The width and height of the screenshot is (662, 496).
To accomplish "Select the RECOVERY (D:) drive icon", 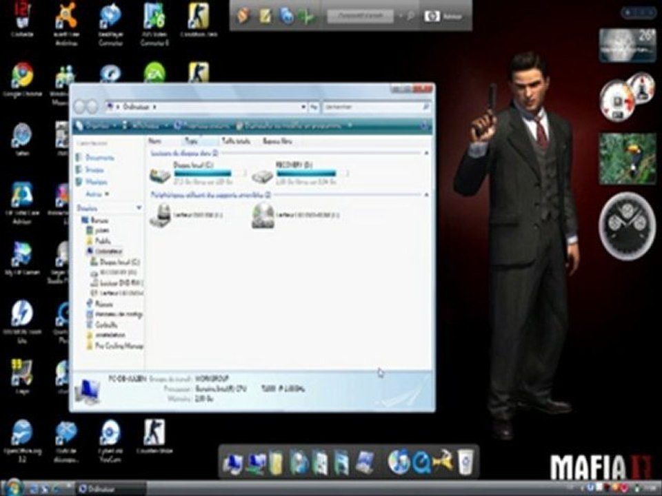I will [263, 176].
